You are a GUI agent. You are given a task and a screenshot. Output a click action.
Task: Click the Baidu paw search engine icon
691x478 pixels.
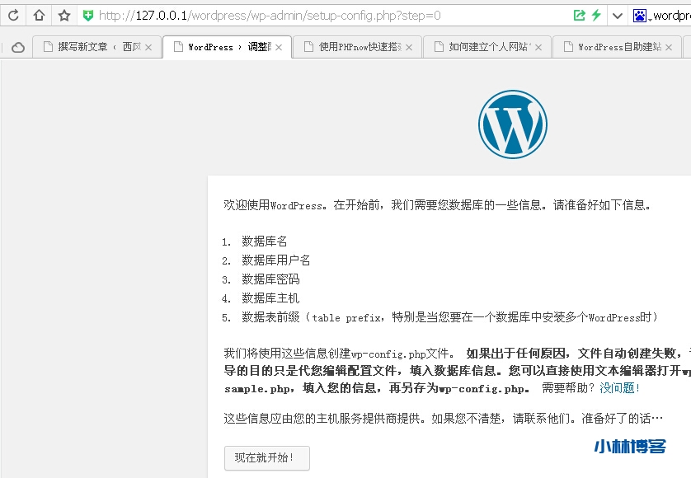tap(640, 16)
